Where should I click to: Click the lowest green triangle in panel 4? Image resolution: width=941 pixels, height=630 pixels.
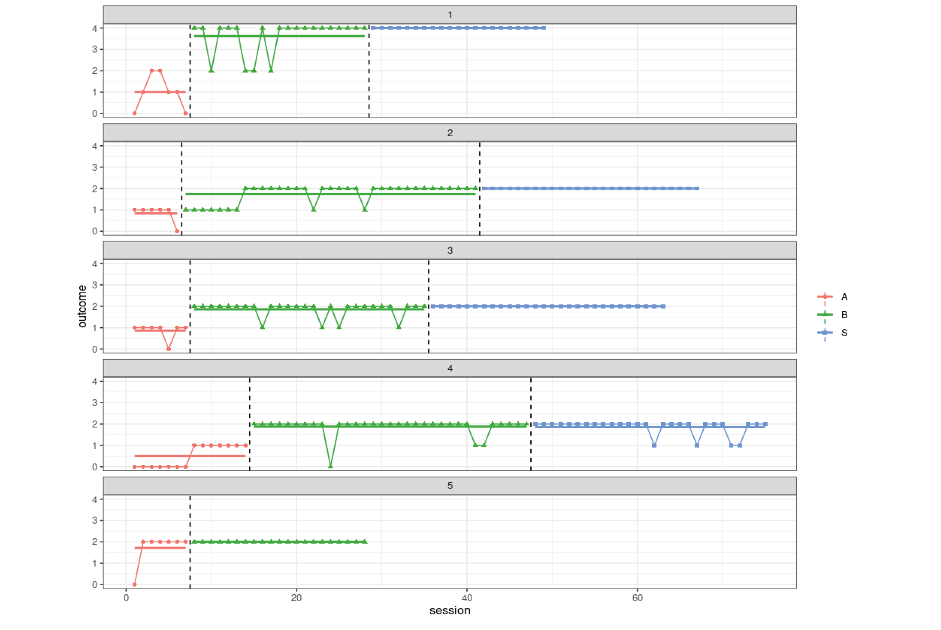(x=331, y=466)
